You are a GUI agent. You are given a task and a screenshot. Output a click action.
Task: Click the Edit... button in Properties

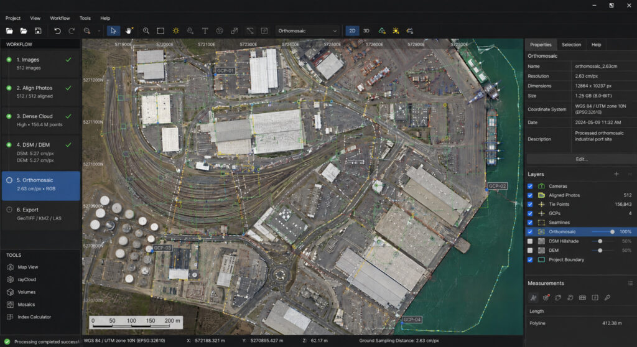click(x=582, y=159)
